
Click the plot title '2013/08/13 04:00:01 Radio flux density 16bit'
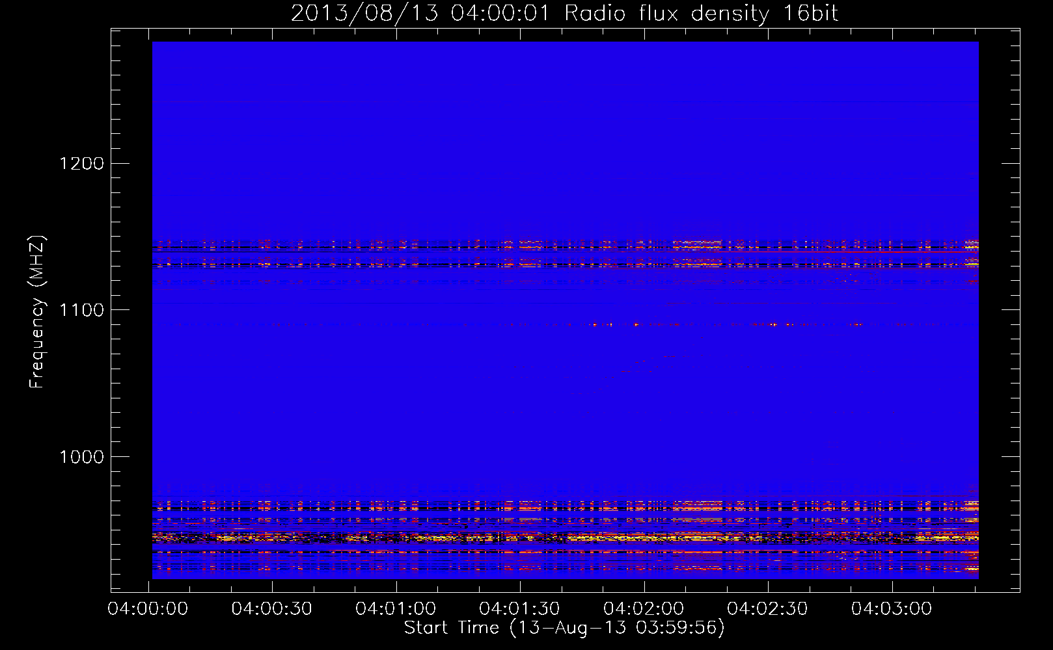tap(564, 14)
